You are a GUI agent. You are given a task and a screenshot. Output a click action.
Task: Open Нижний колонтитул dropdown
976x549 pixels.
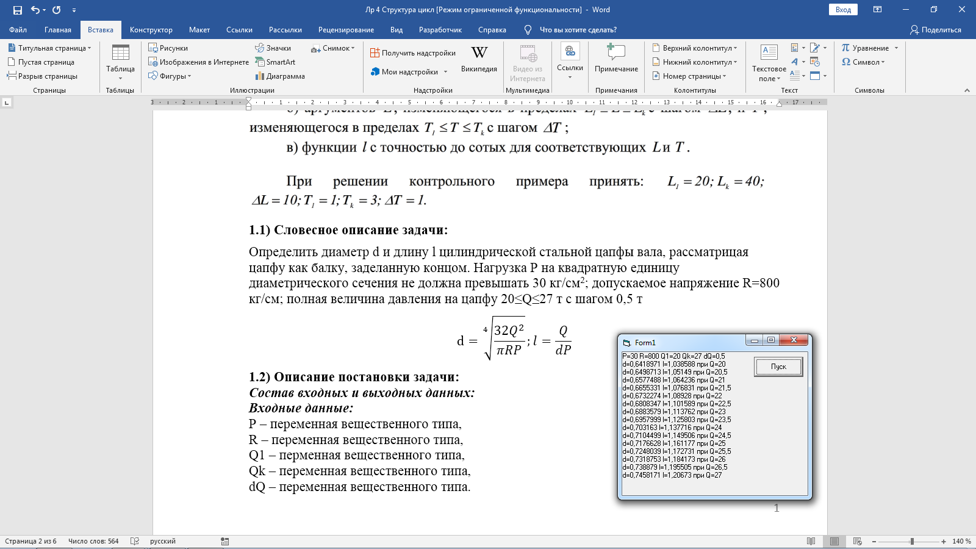[695, 62]
